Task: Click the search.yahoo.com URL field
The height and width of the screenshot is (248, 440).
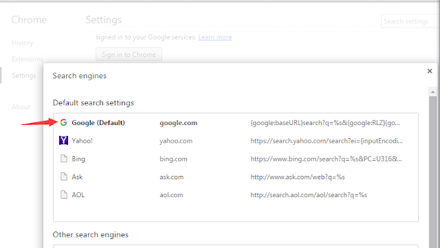Action: point(327,141)
